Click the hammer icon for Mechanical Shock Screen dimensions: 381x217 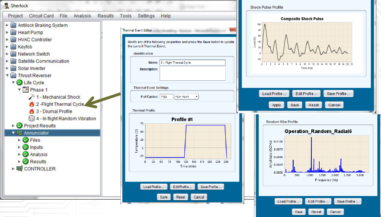pyautogui.click(x=32, y=97)
